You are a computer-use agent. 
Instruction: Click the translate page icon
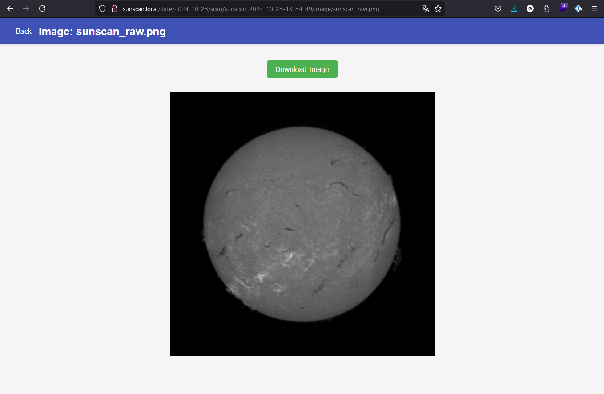coord(426,8)
